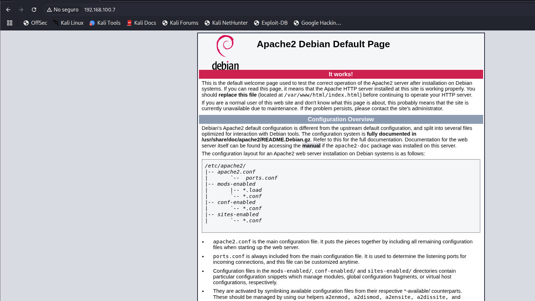This screenshot has width=535, height=301.
Task: Click the 'No seguro' security warning indicator
Action: tap(63, 10)
